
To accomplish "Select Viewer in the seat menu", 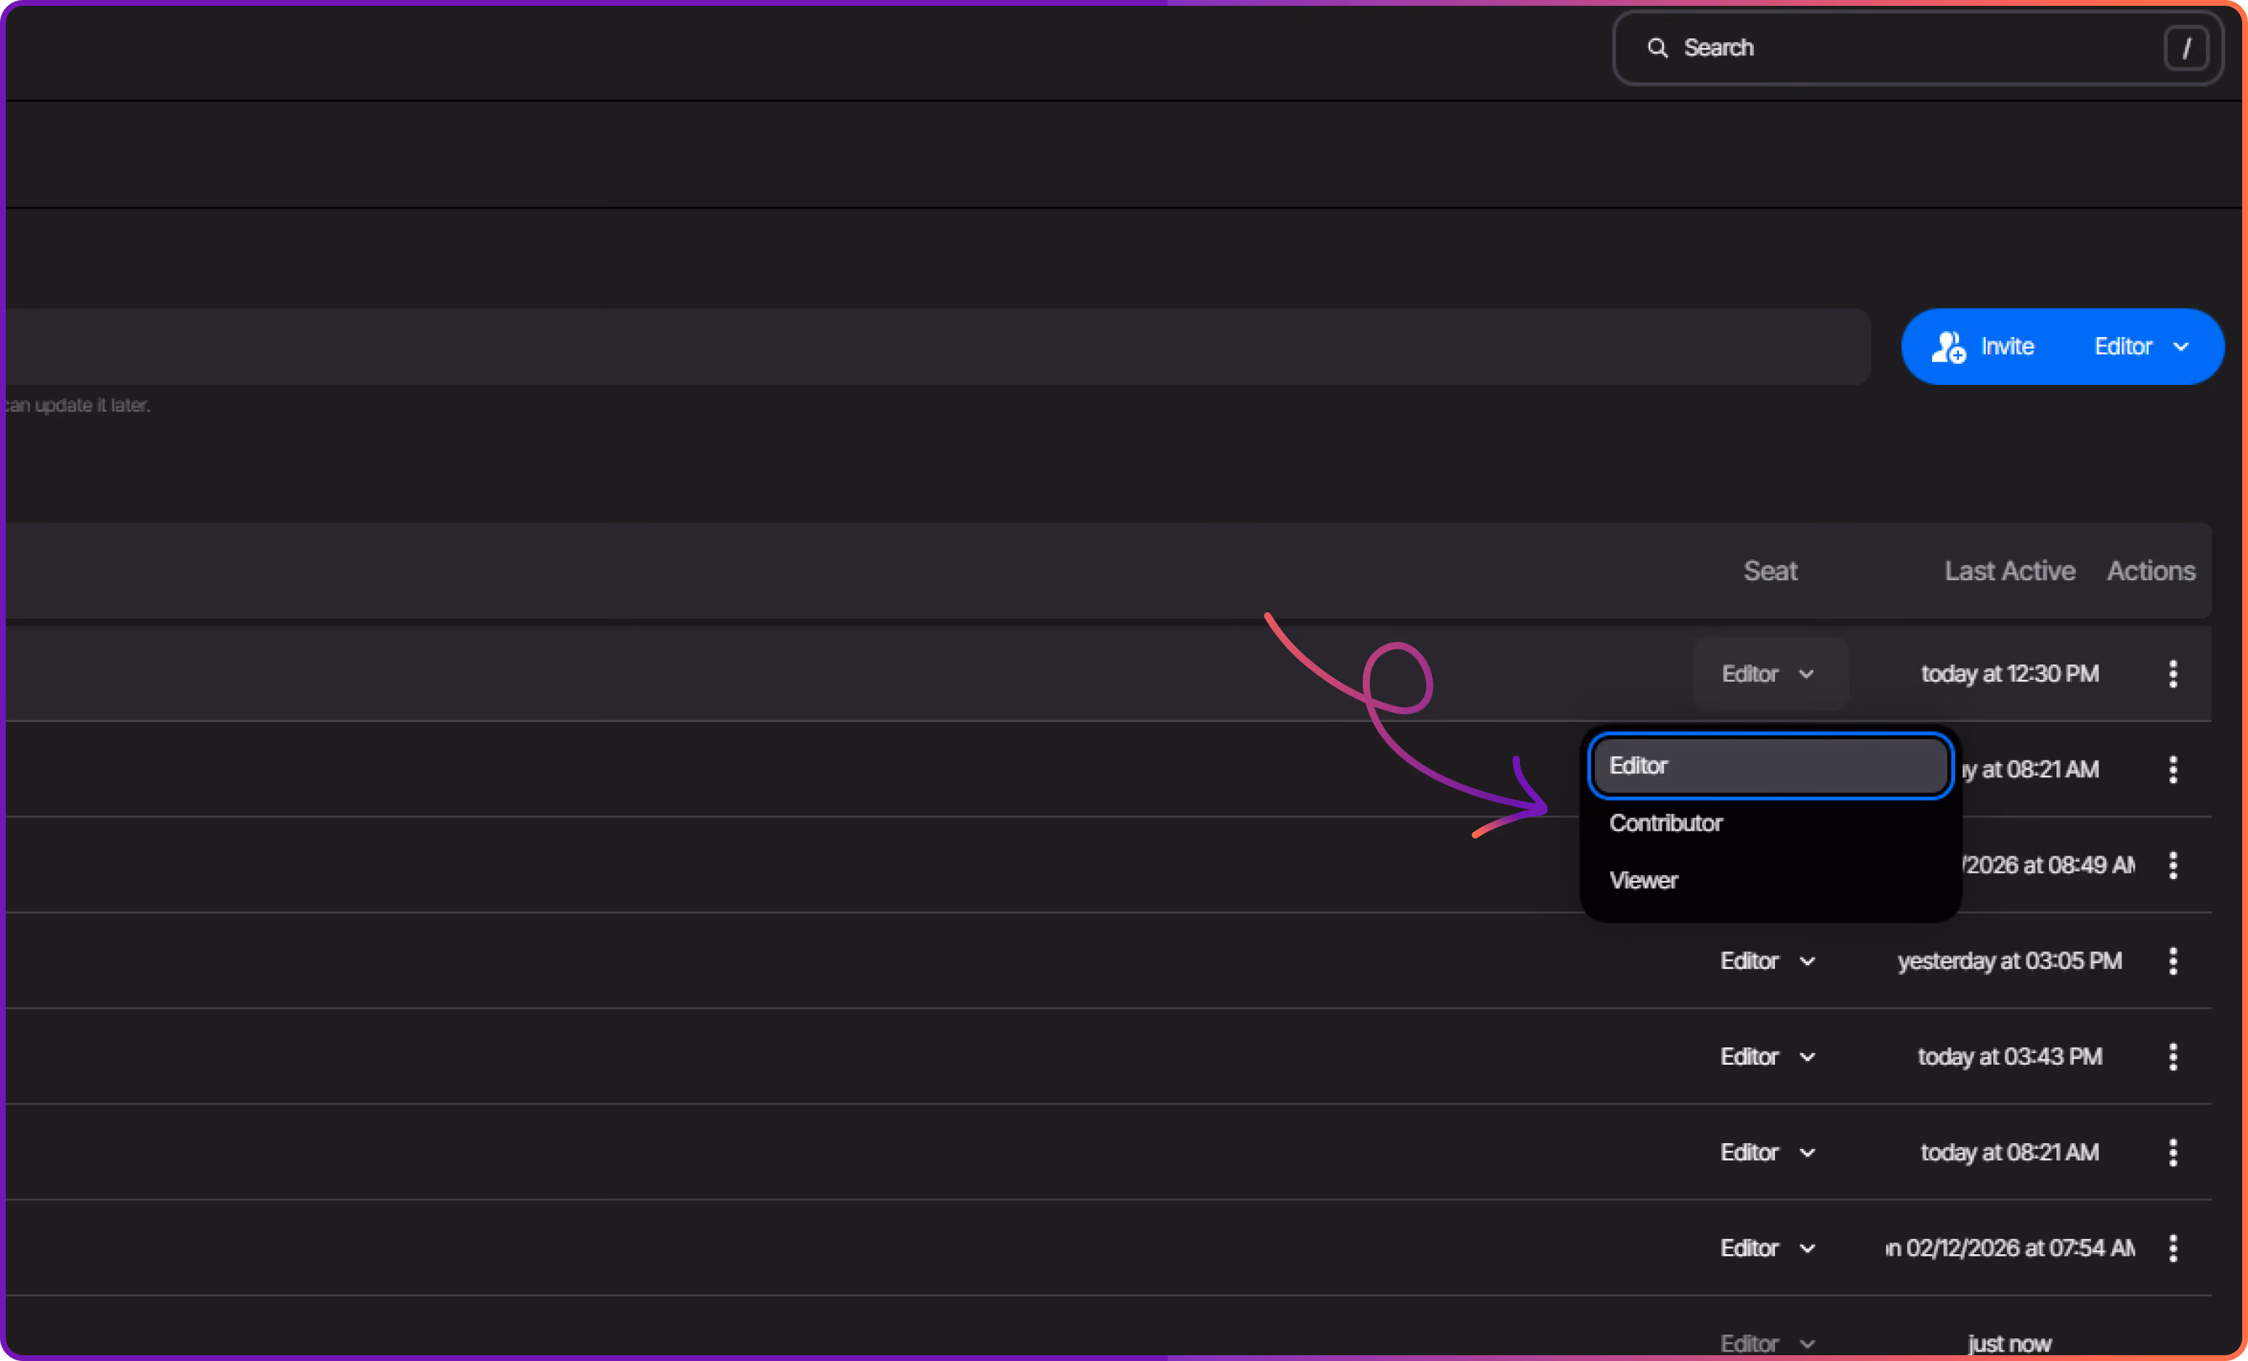I will tap(1769, 880).
